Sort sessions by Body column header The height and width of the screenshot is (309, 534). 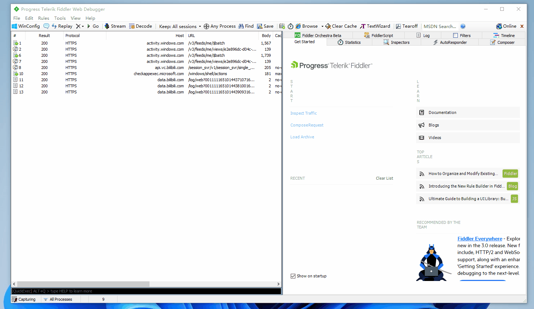click(266, 36)
